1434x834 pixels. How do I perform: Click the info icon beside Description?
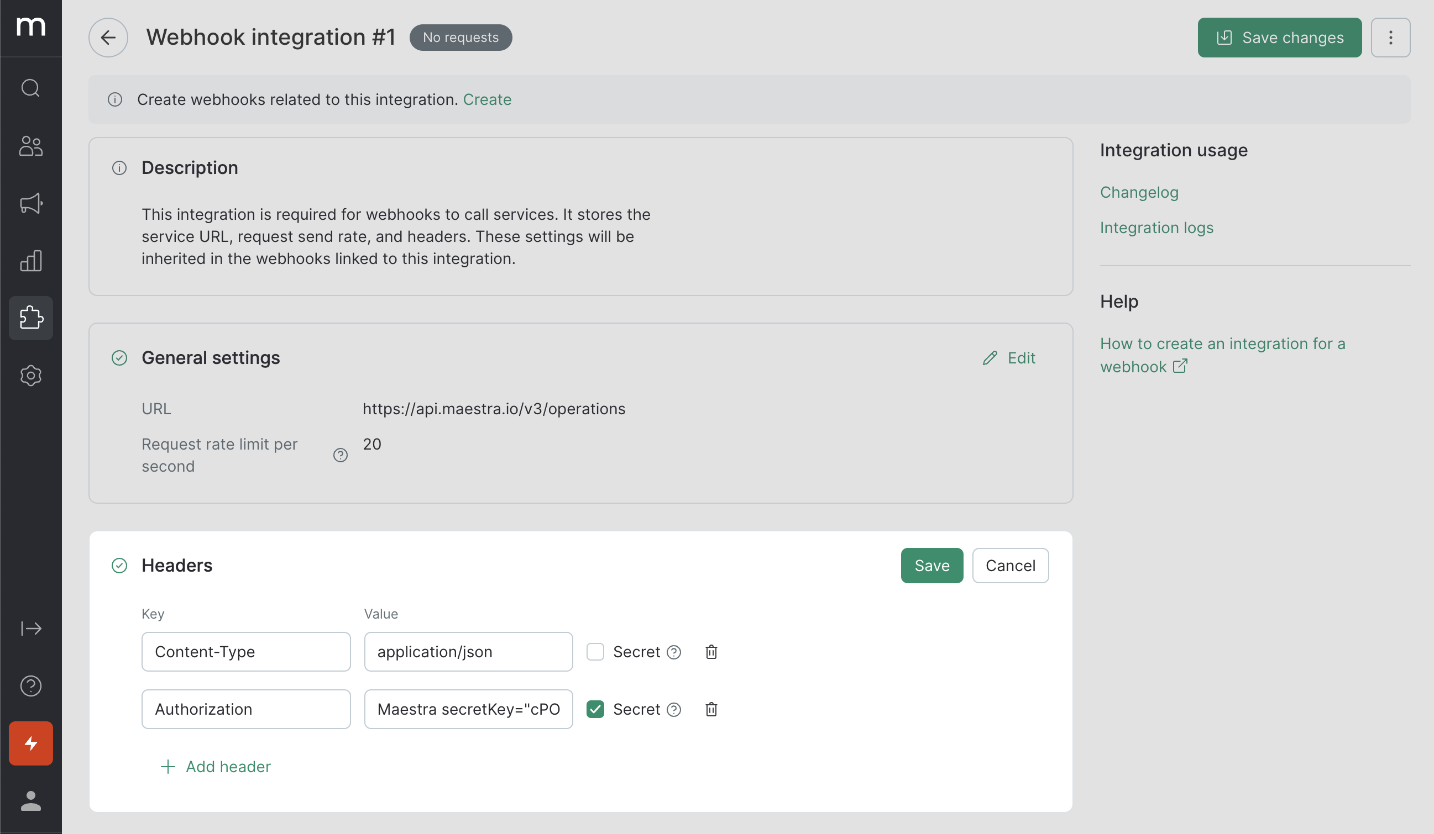coord(119,168)
